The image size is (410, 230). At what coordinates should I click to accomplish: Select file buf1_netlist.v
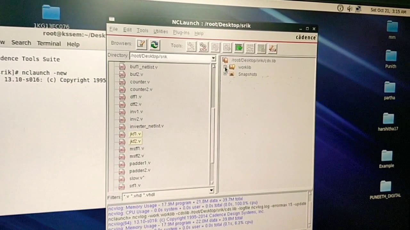(x=143, y=67)
